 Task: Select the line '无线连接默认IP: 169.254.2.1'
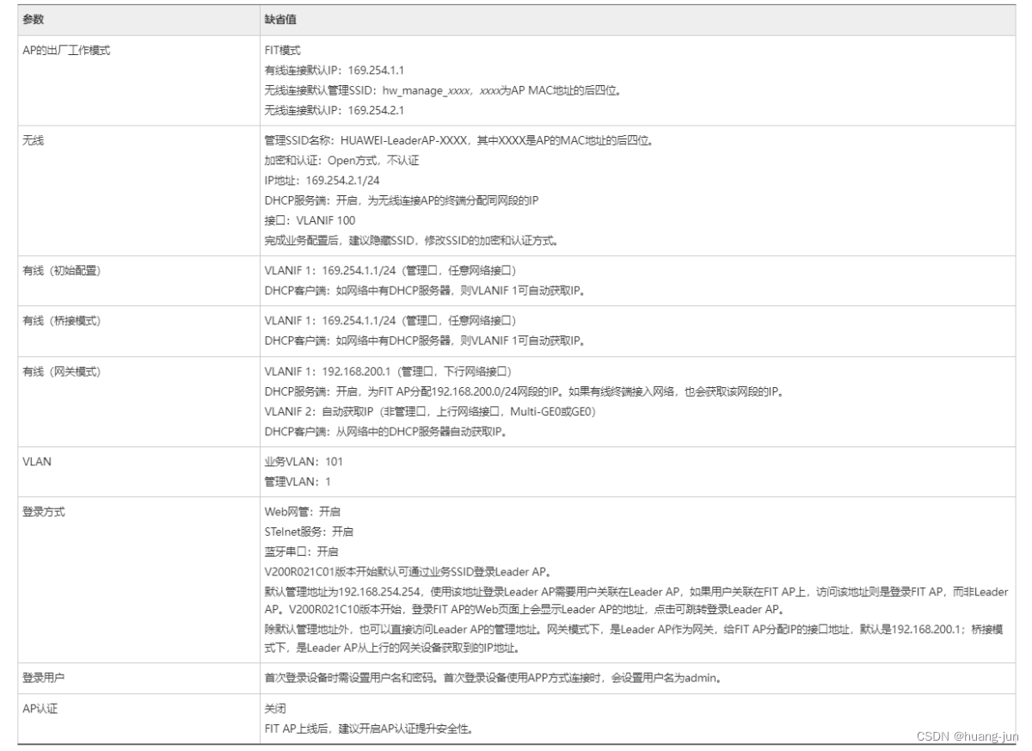(334, 110)
